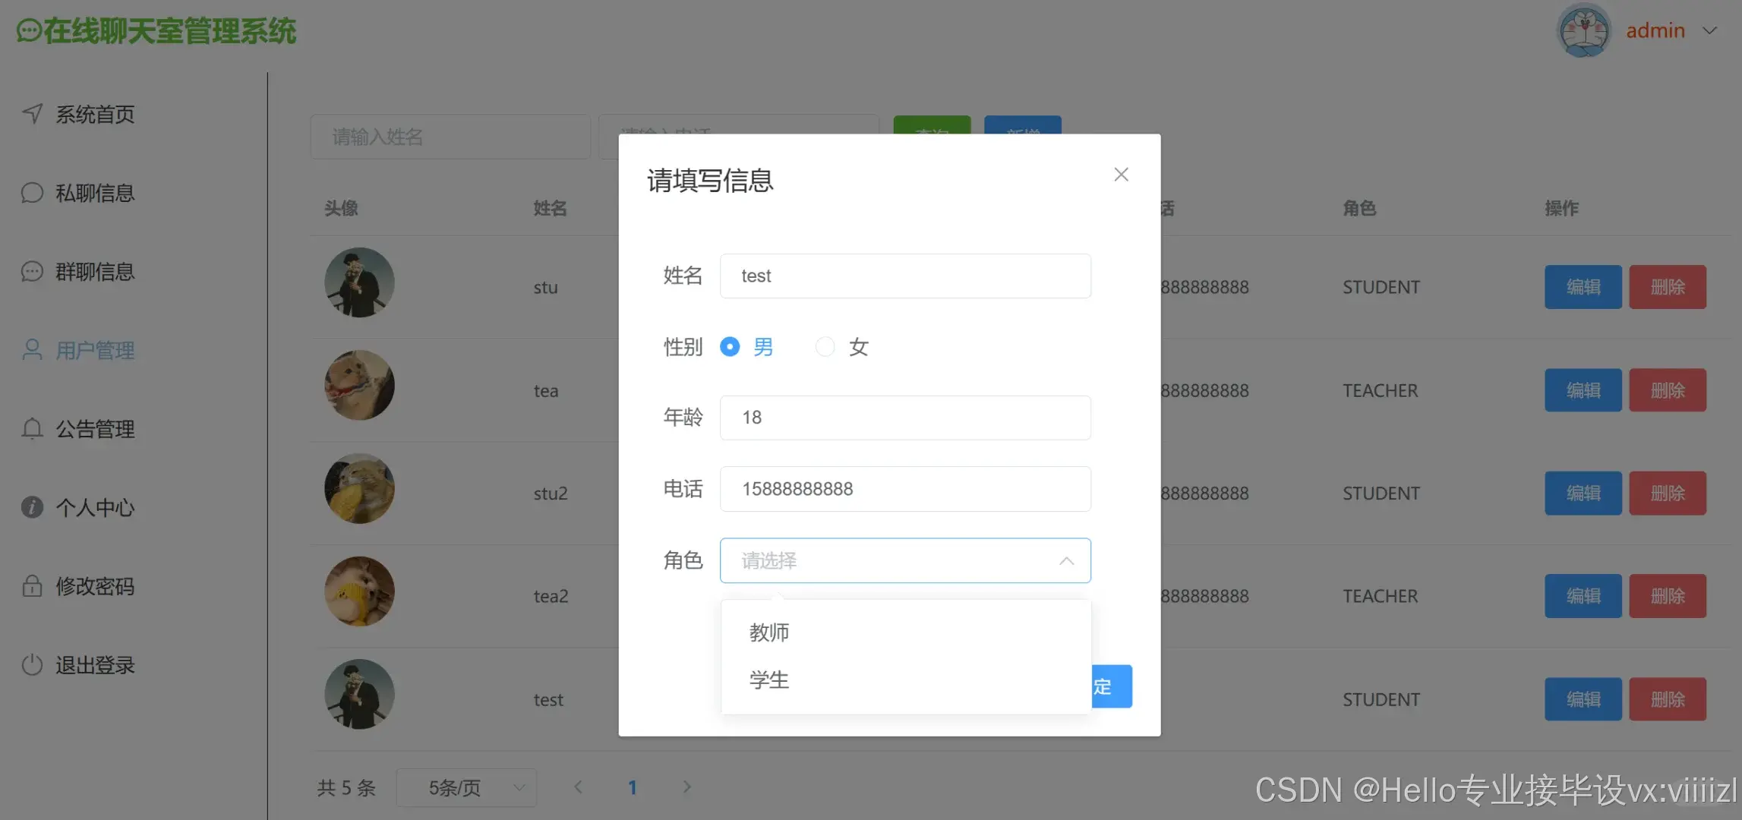
Task: Choose 教师 from the role dropdown list
Action: [x=769, y=632]
